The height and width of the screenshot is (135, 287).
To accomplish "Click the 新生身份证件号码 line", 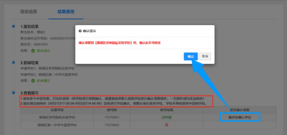I will click(x=48, y=38).
